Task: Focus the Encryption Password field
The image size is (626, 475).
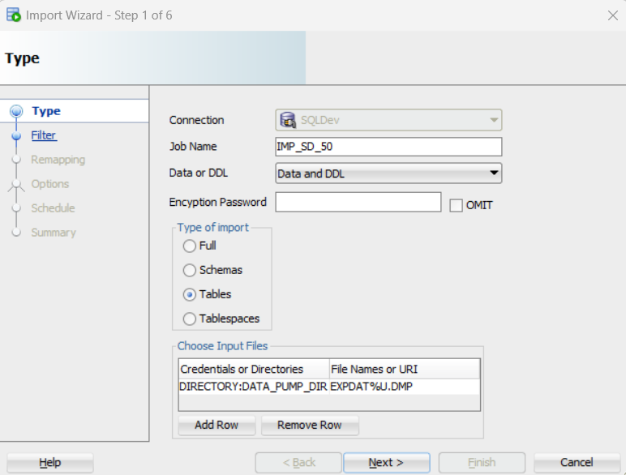Action: [x=358, y=202]
